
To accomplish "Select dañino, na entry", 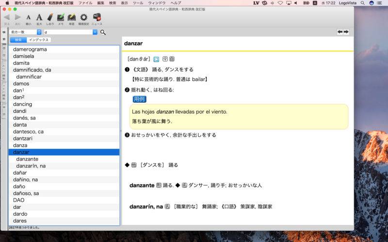I will click(64, 180).
